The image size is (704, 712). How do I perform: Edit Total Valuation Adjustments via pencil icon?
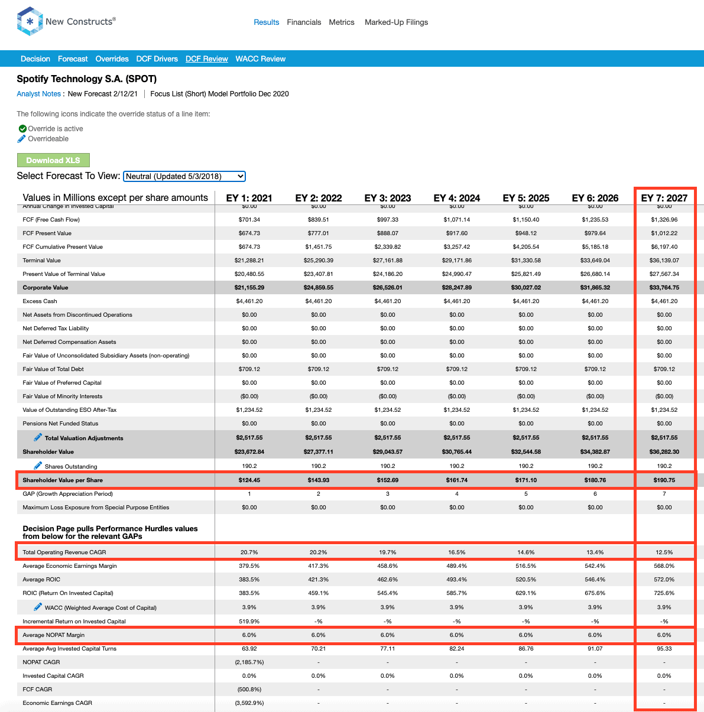[38, 437]
